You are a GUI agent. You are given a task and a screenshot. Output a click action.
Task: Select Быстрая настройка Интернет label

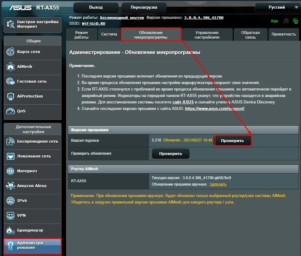(38, 24)
